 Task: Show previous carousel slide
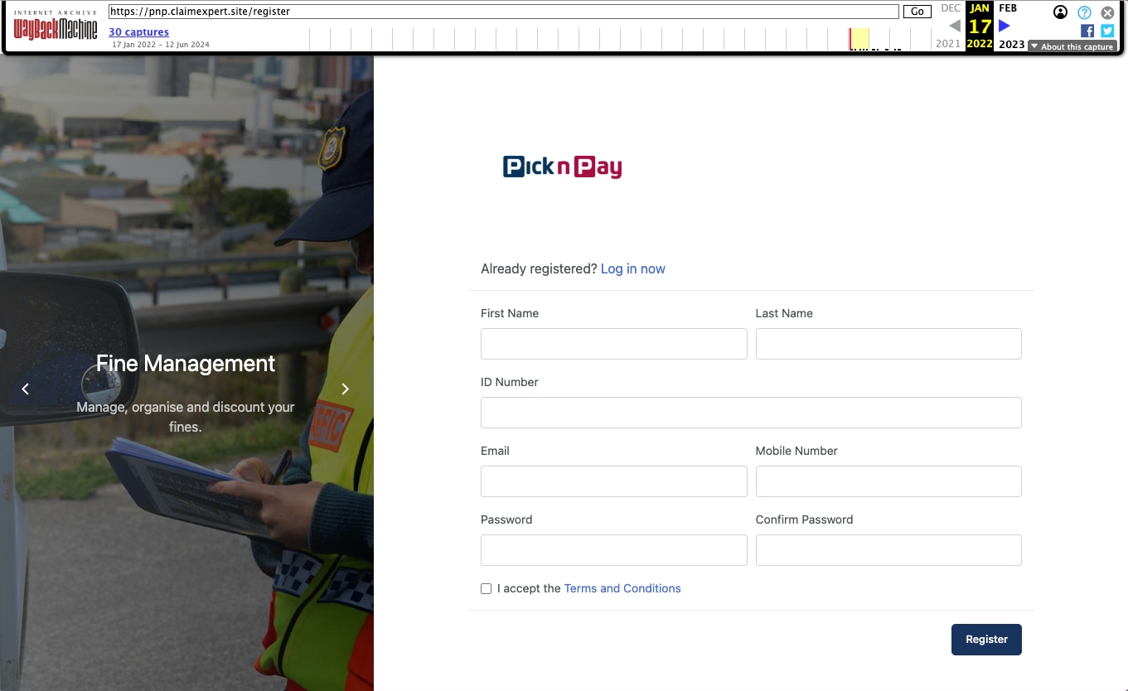pos(26,389)
